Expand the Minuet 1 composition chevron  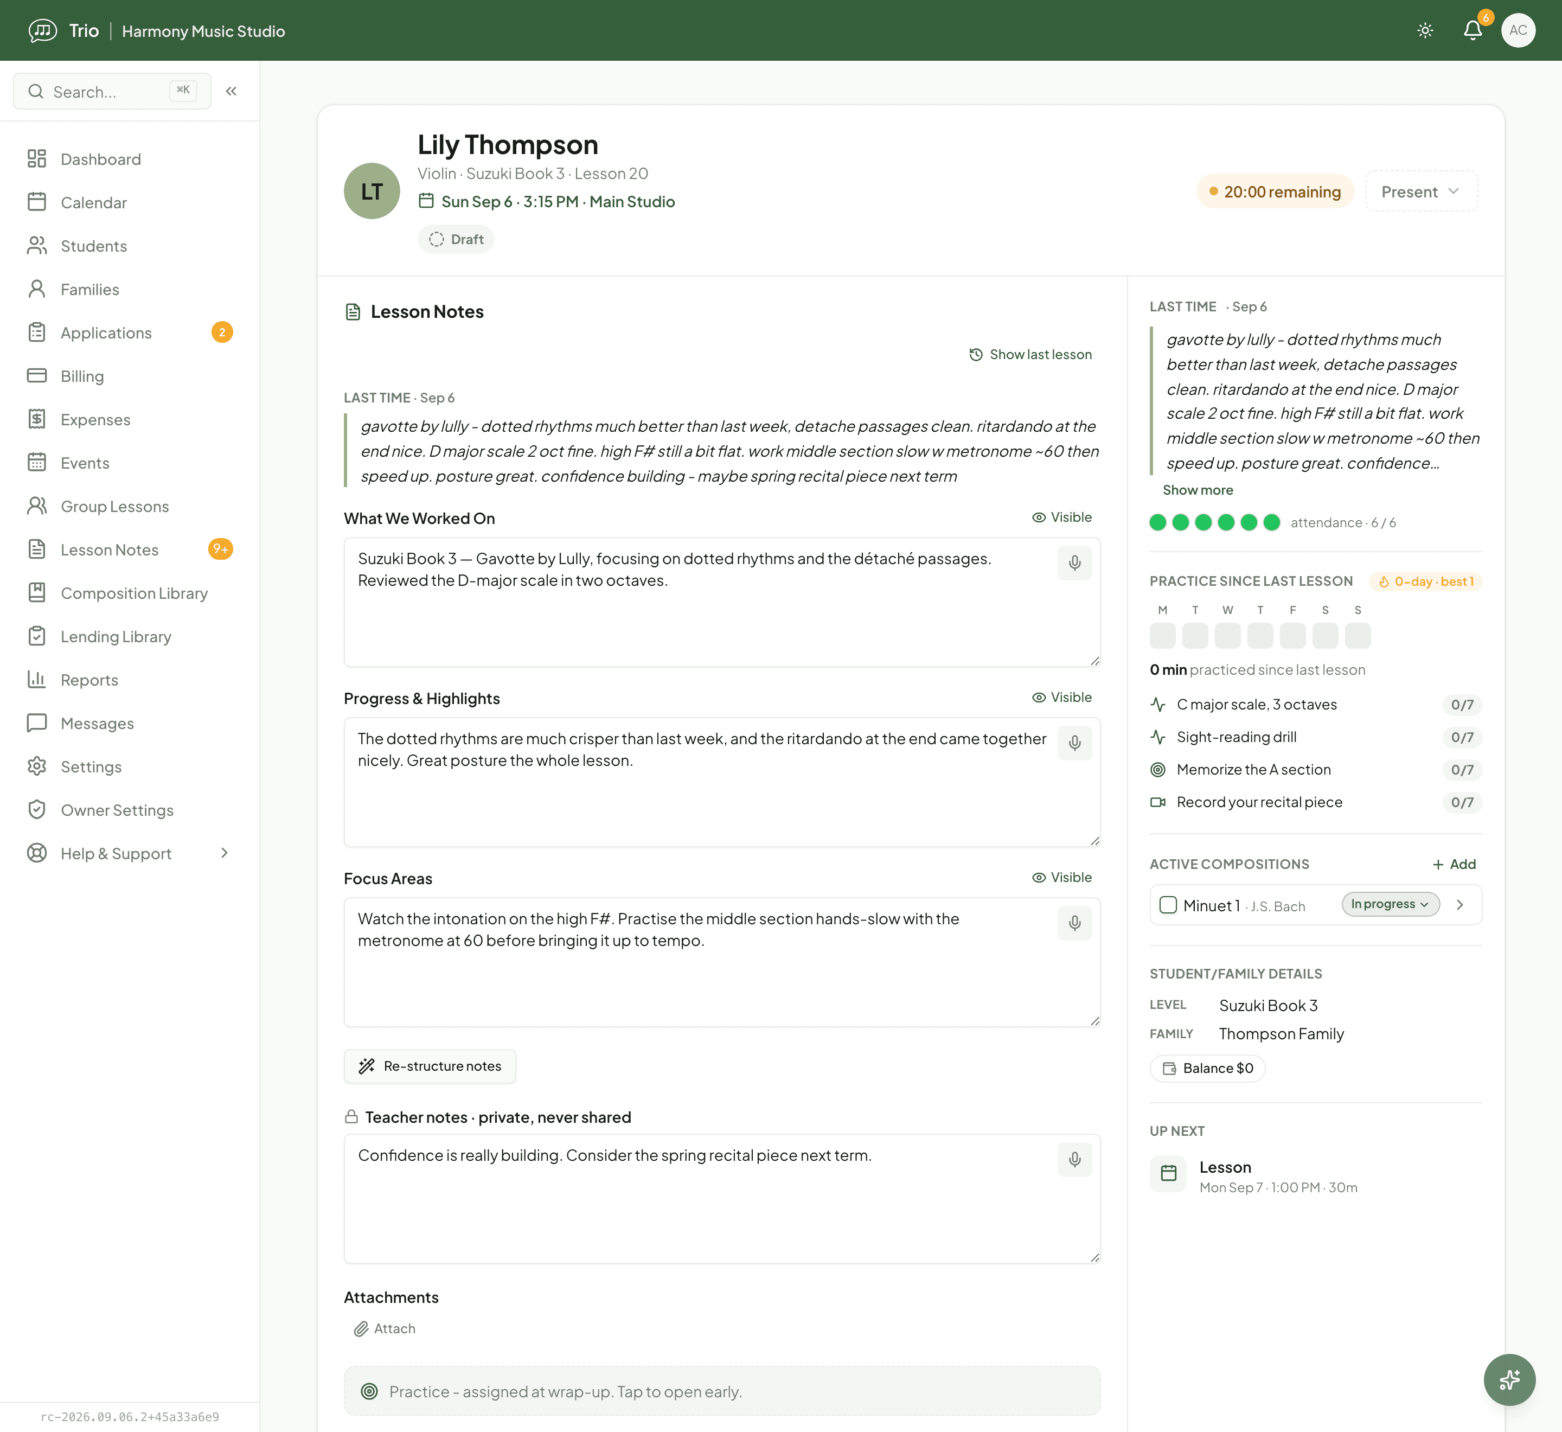pos(1459,905)
